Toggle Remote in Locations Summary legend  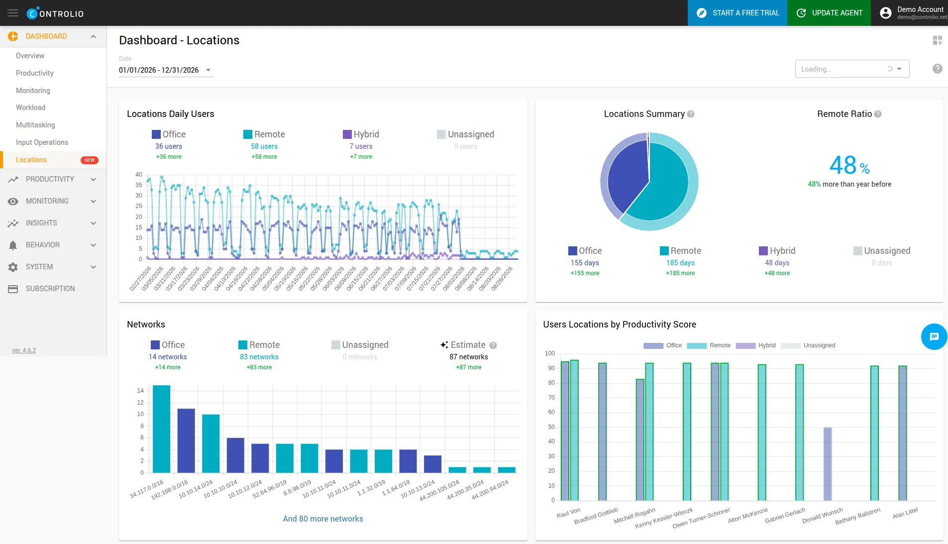pos(680,251)
